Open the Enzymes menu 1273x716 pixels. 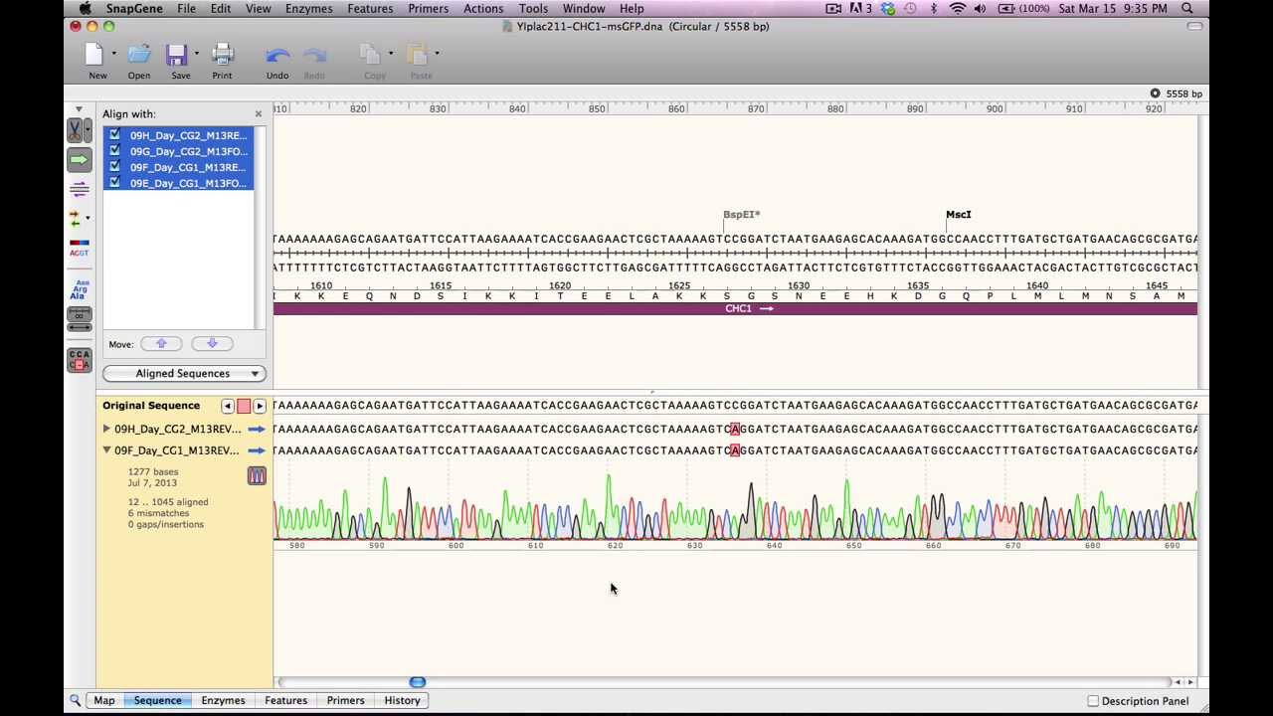[308, 8]
